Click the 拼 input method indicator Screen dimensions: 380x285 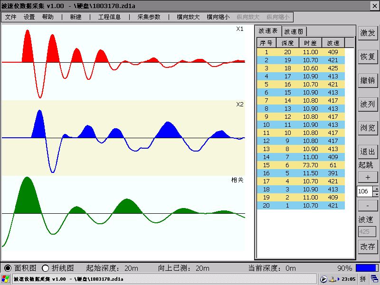pos(362,279)
